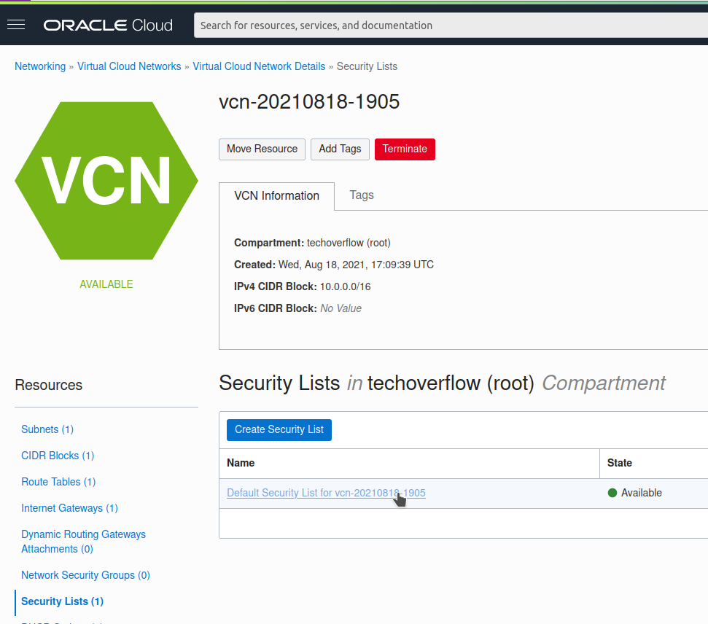
Task: Click the green VCN hexagon icon
Action: pyautogui.click(x=106, y=181)
